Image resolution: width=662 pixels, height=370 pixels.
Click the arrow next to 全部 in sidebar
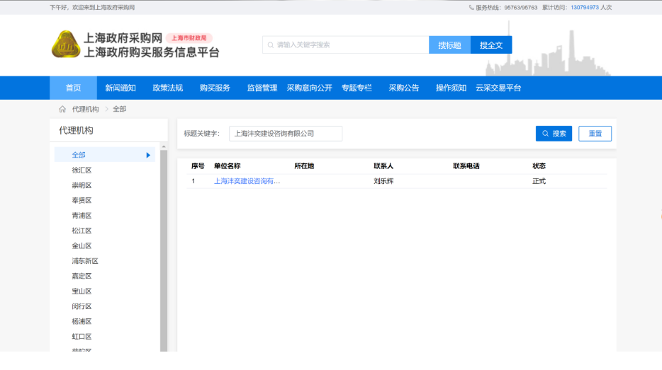tap(148, 155)
